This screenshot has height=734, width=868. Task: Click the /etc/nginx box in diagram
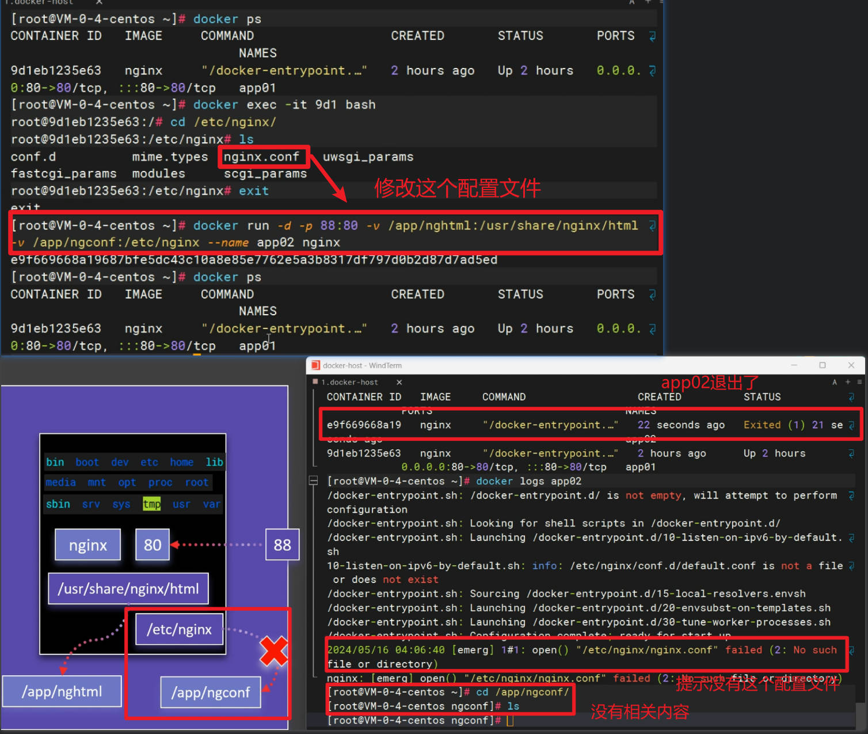click(x=180, y=629)
